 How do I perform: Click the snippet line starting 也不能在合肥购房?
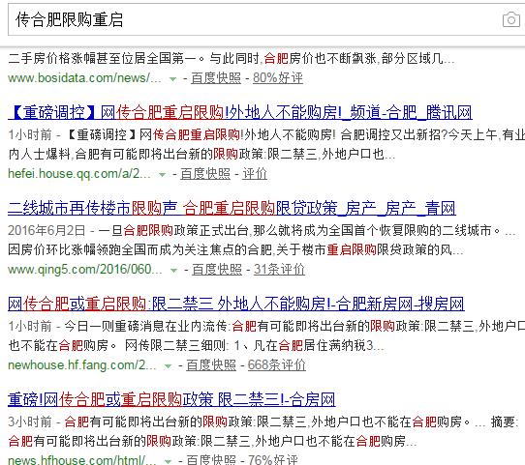[x=196, y=346]
